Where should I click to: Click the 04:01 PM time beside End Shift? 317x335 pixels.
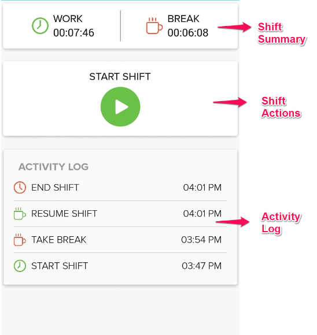(x=202, y=188)
